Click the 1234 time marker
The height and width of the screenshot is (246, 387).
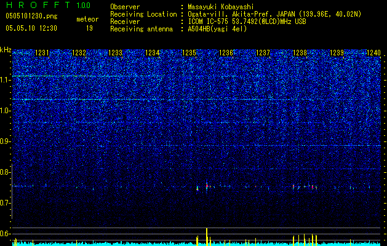tap(153, 52)
